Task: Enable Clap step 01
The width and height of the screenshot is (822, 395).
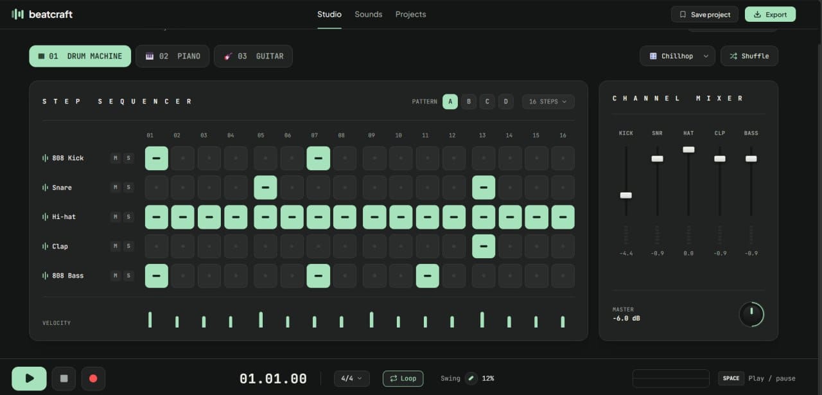Action: point(157,246)
